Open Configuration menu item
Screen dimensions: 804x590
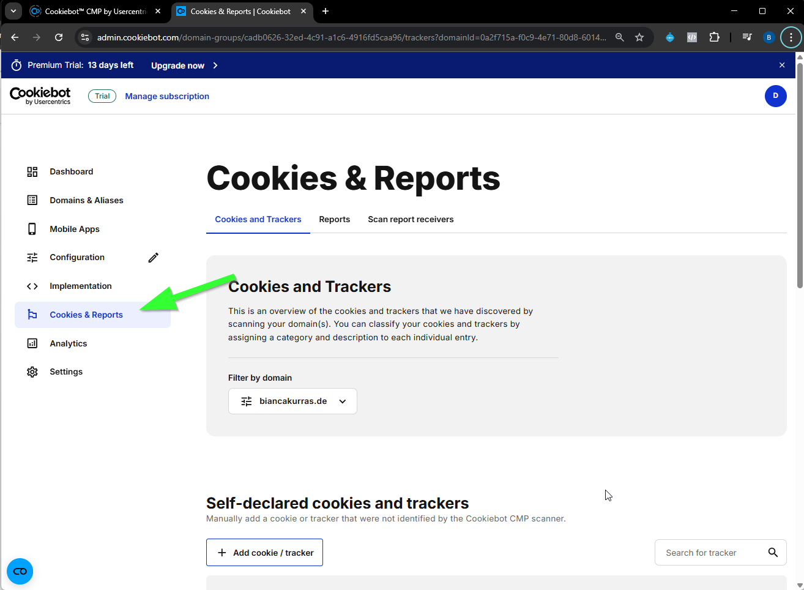(77, 258)
